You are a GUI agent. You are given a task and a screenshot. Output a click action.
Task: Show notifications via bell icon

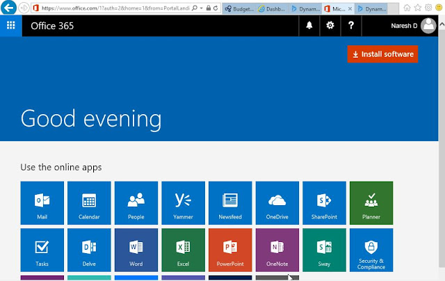tap(309, 26)
